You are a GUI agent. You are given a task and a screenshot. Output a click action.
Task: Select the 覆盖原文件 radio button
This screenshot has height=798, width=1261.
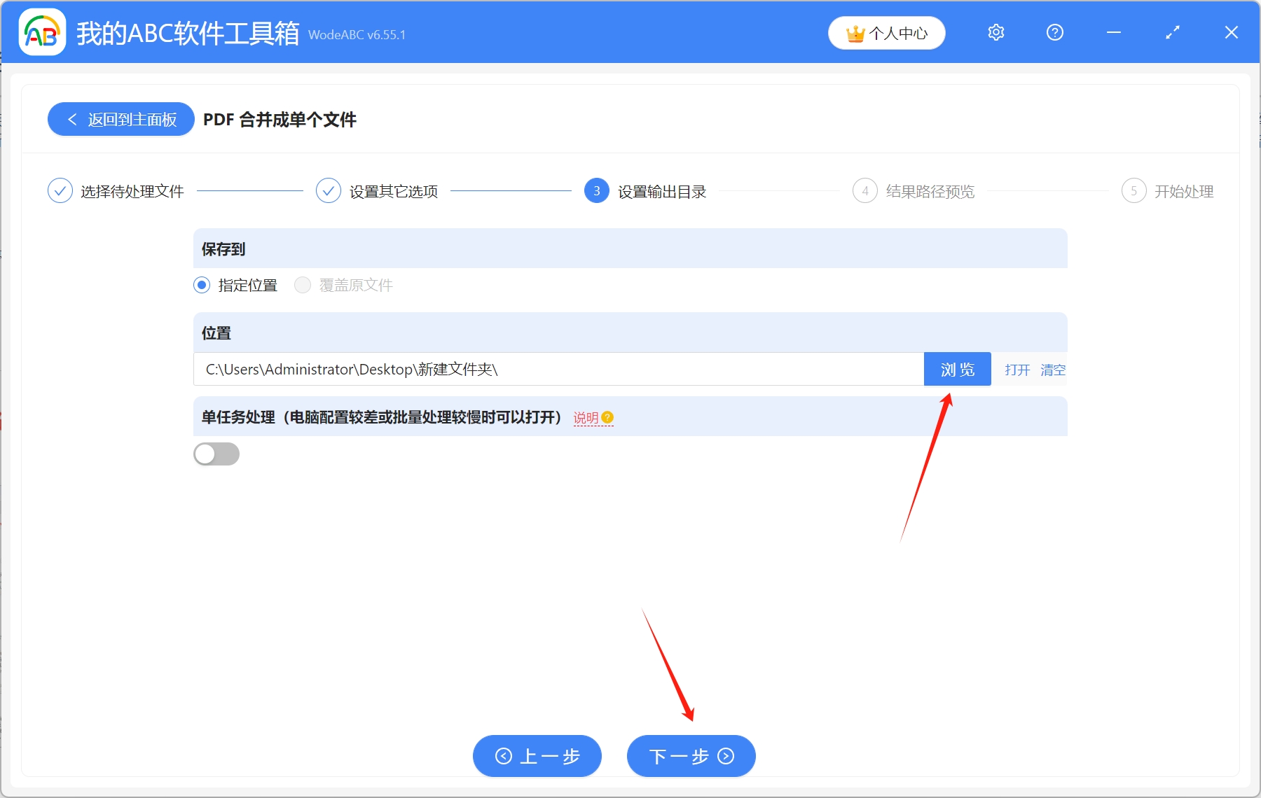click(303, 285)
